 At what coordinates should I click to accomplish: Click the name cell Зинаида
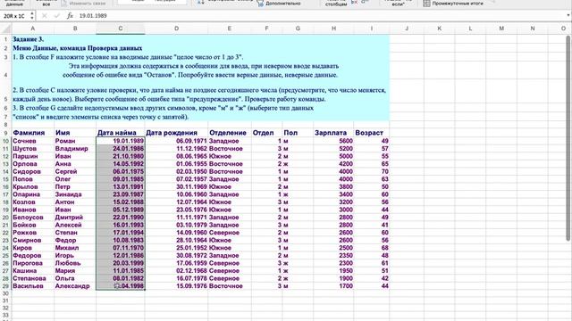[75, 194]
